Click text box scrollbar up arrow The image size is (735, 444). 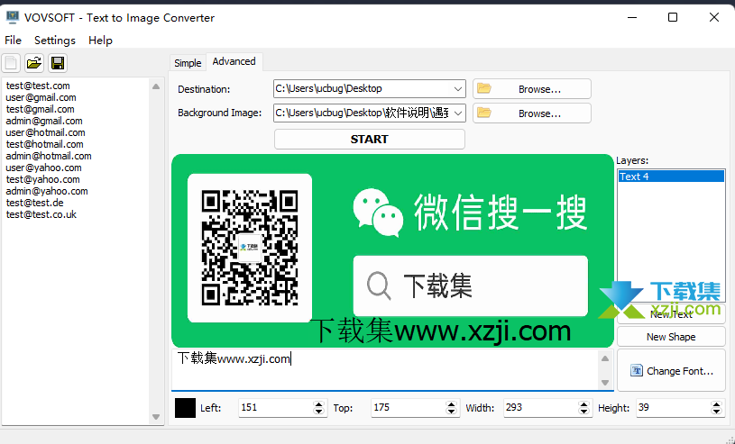605,358
